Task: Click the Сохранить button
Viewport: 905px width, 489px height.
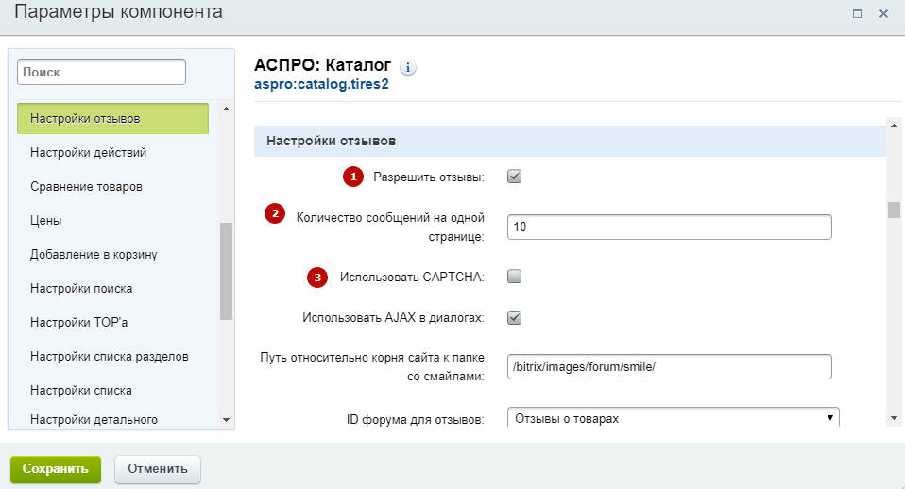Action: pos(56,469)
